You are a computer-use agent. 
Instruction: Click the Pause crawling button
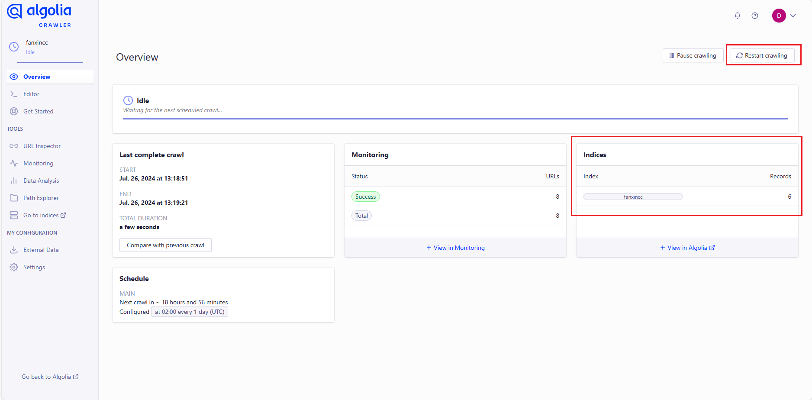pyautogui.click(x=693, y=55)
